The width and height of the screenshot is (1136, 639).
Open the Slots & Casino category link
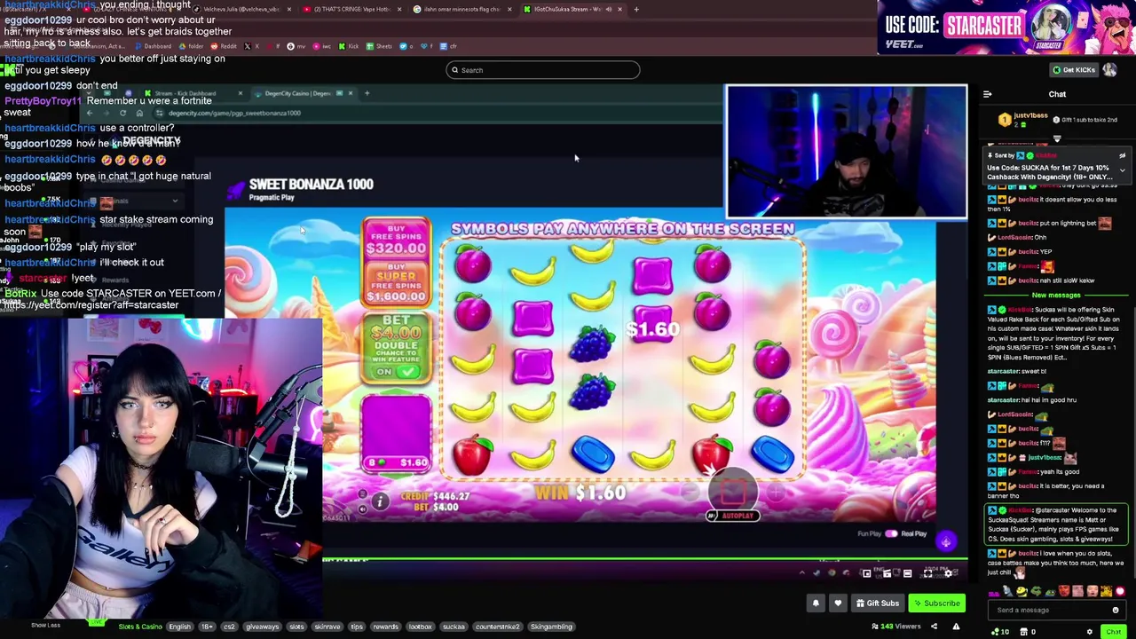[140, 627]
